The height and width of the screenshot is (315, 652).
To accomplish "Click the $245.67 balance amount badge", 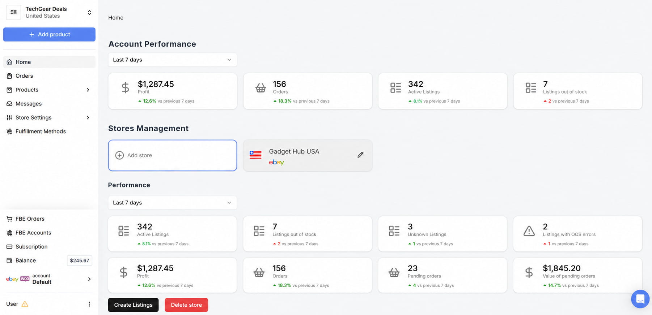I will pos(80,260).
